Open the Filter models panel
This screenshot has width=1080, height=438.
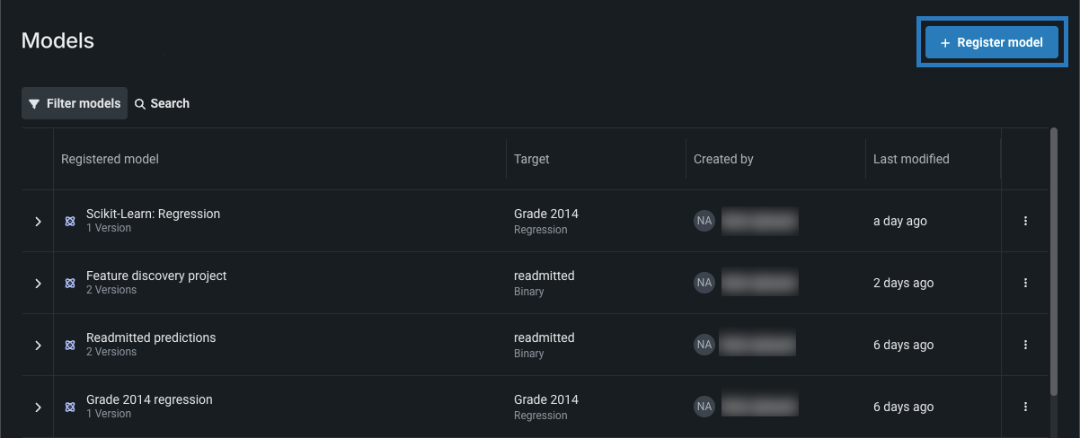(x=75, y=103)
